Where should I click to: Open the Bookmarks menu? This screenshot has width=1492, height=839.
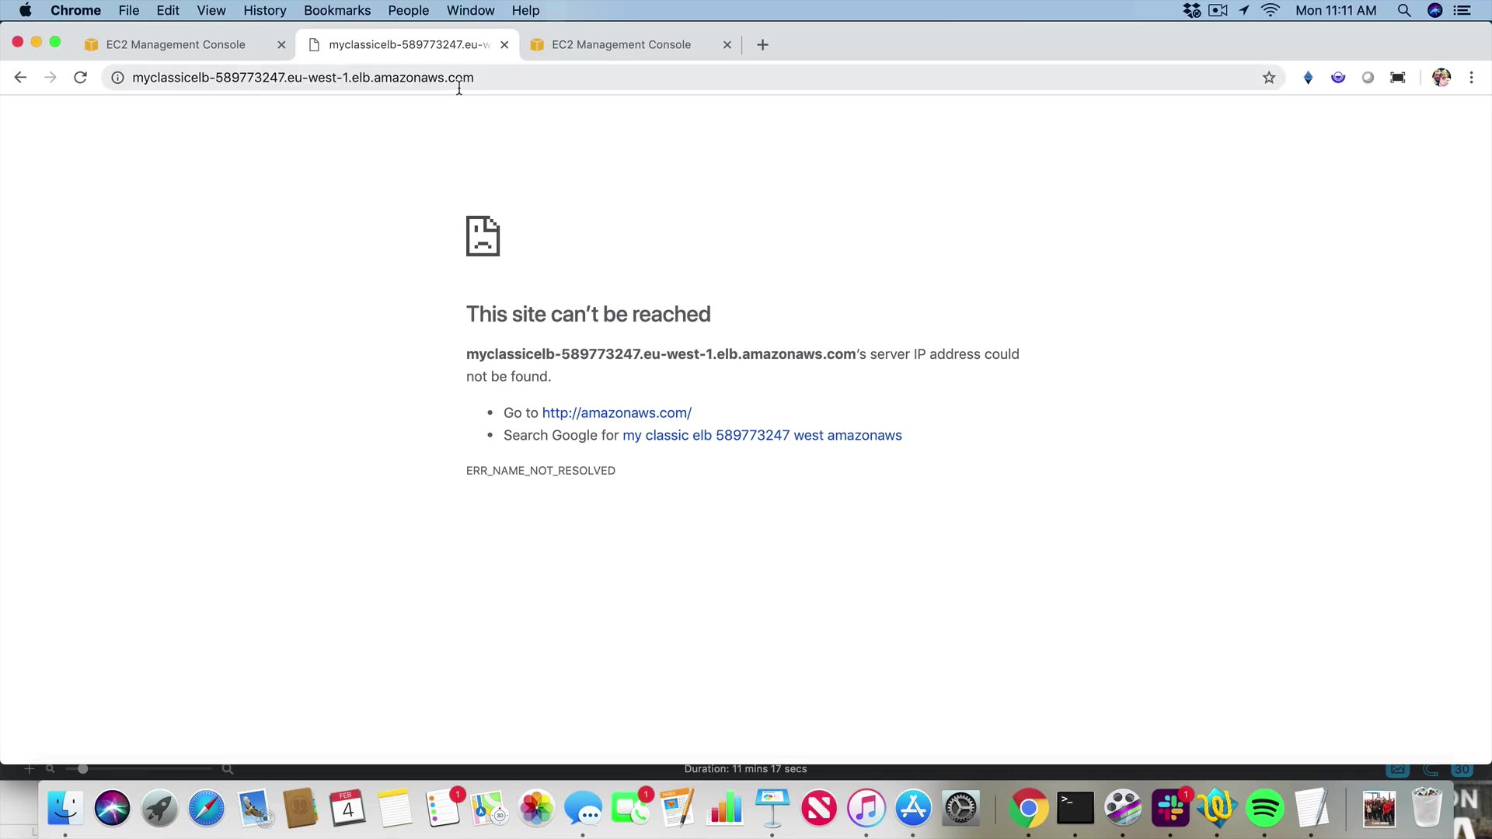pos(337,11)
